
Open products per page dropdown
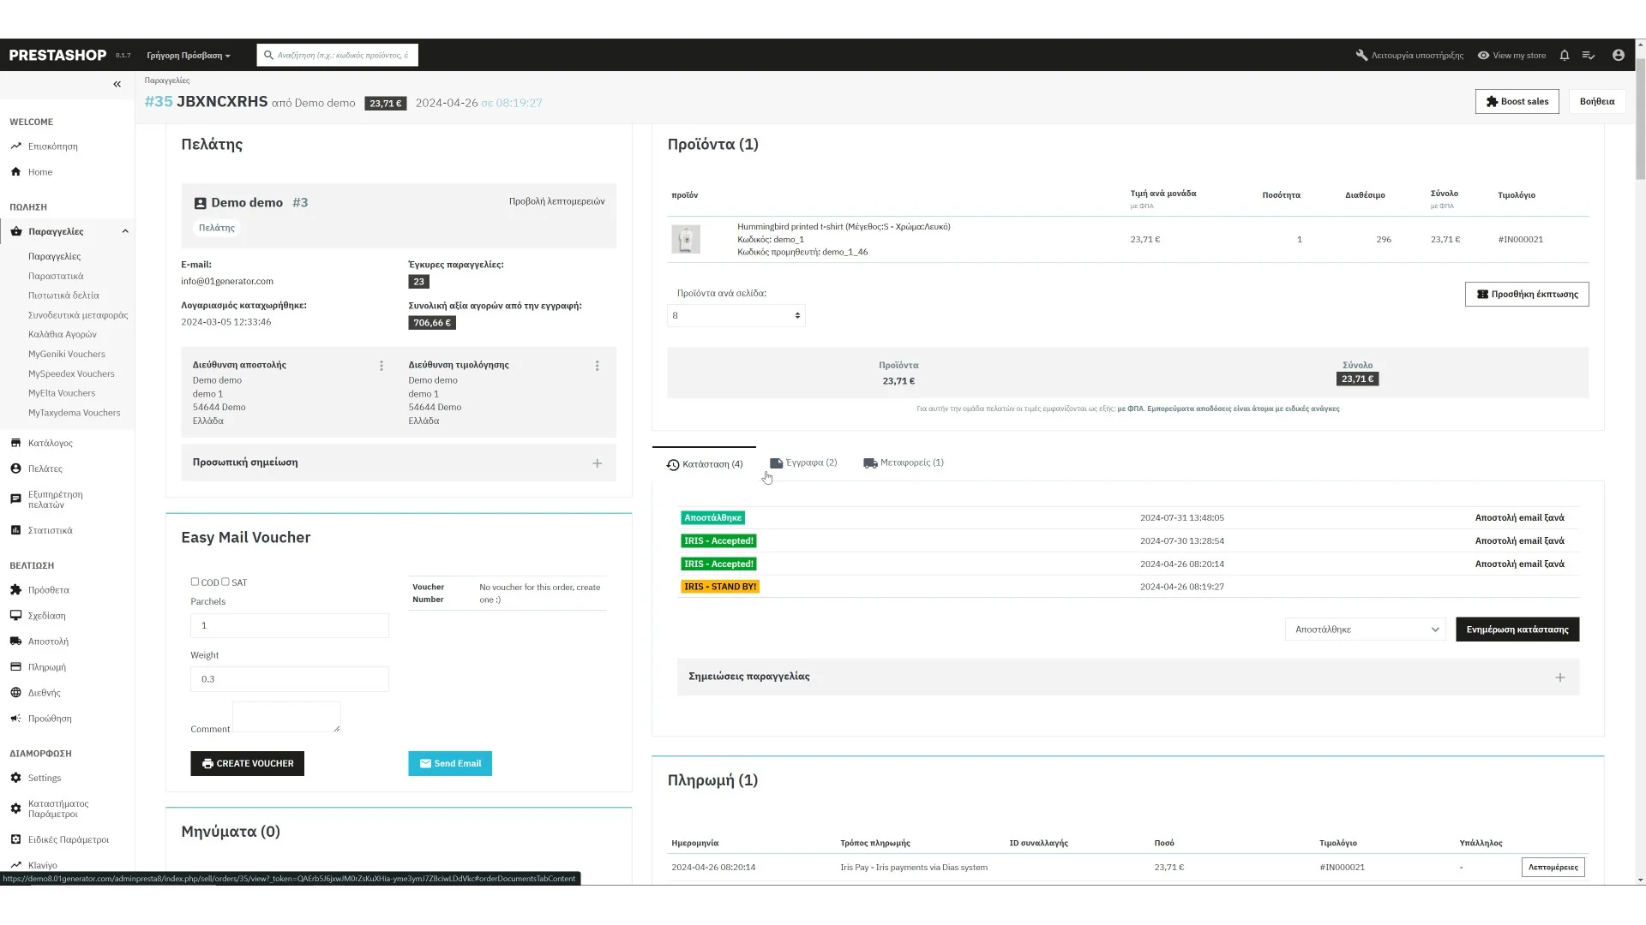(736, 315)
